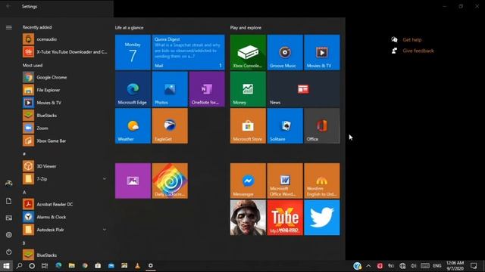Viewport: 485px width, 272px height.
Task: Click the Windows Start button on taskbar
Action: click(x=6, y=265)
